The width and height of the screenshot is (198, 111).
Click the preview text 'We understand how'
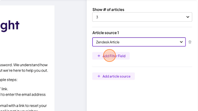[x=31, y=65]
